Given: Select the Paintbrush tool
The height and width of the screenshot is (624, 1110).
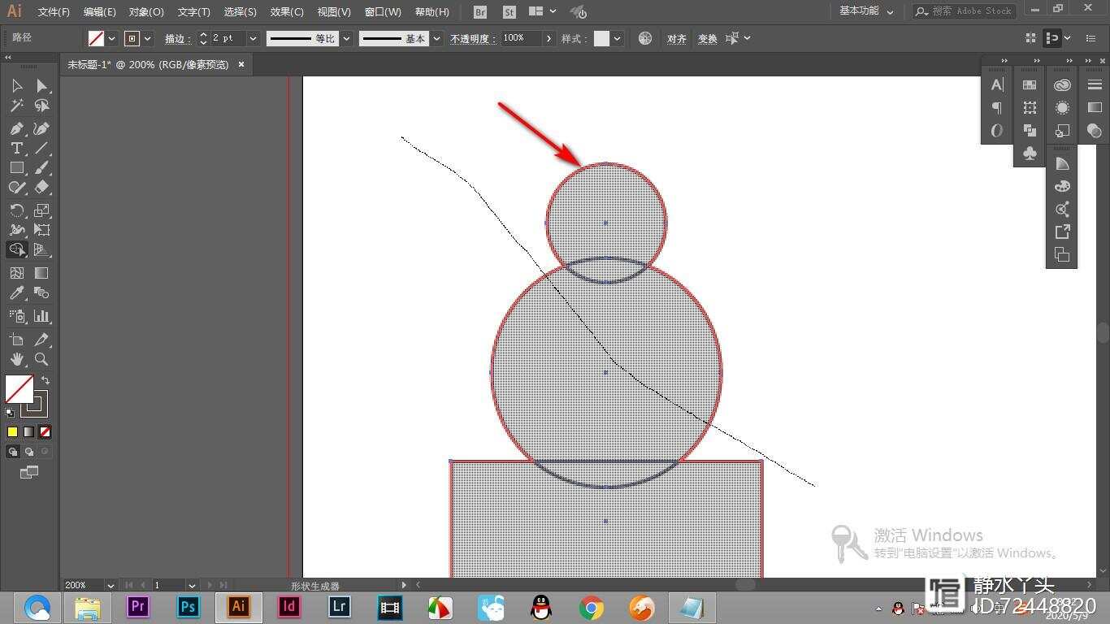Looking at the screenshot, I should (41, 167).
